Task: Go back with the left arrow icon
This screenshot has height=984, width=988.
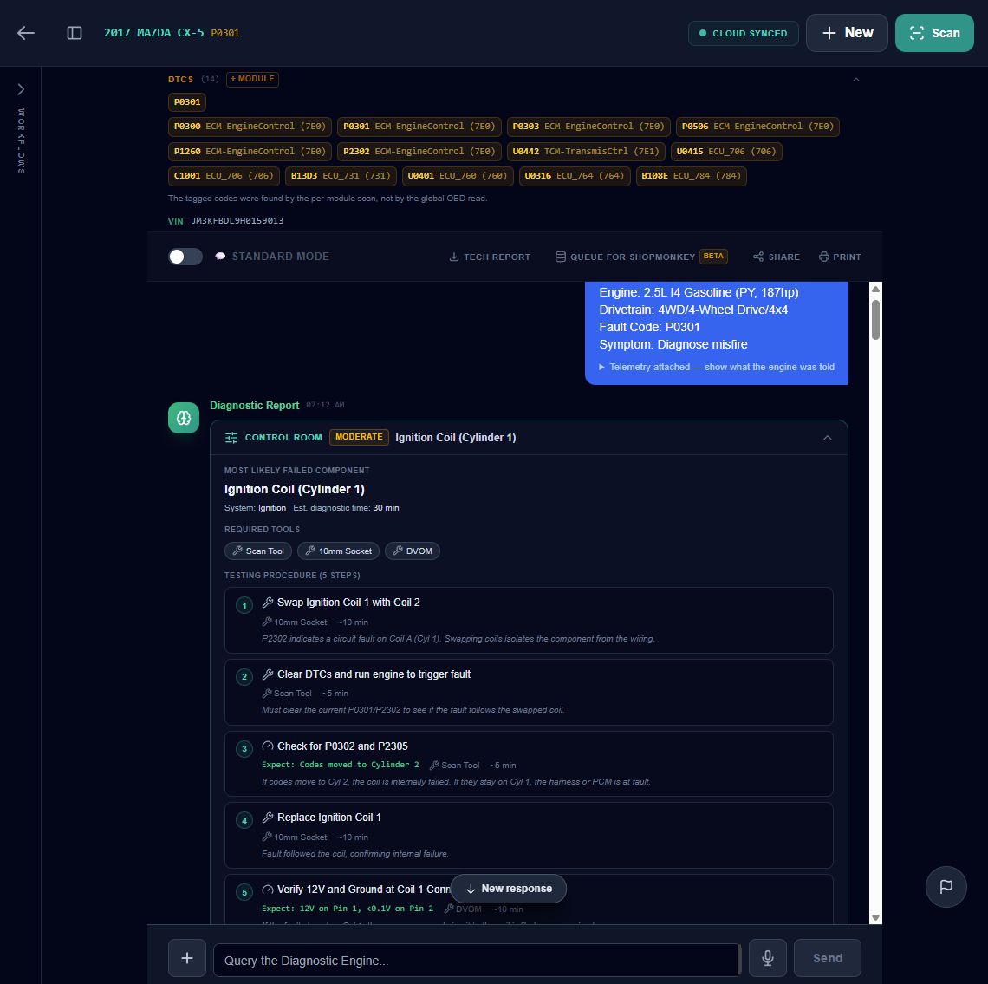Action: (26, 33)
